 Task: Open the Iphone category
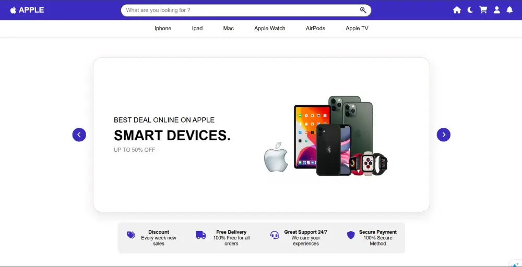[x=163, y=28]
